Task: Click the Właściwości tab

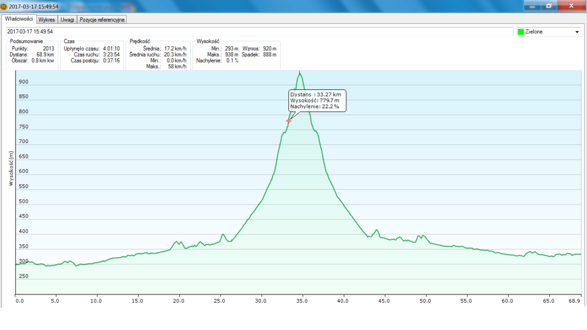Action: pos(19,19)
